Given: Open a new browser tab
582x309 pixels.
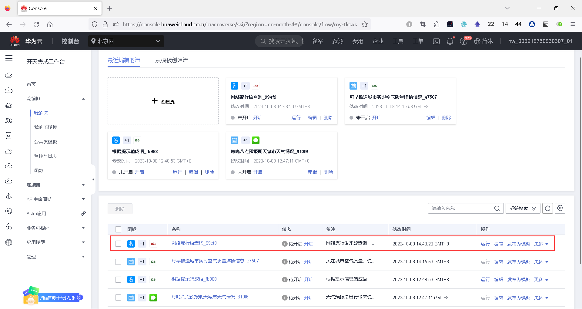Looking at the screenshot, I should coord(110,8).
